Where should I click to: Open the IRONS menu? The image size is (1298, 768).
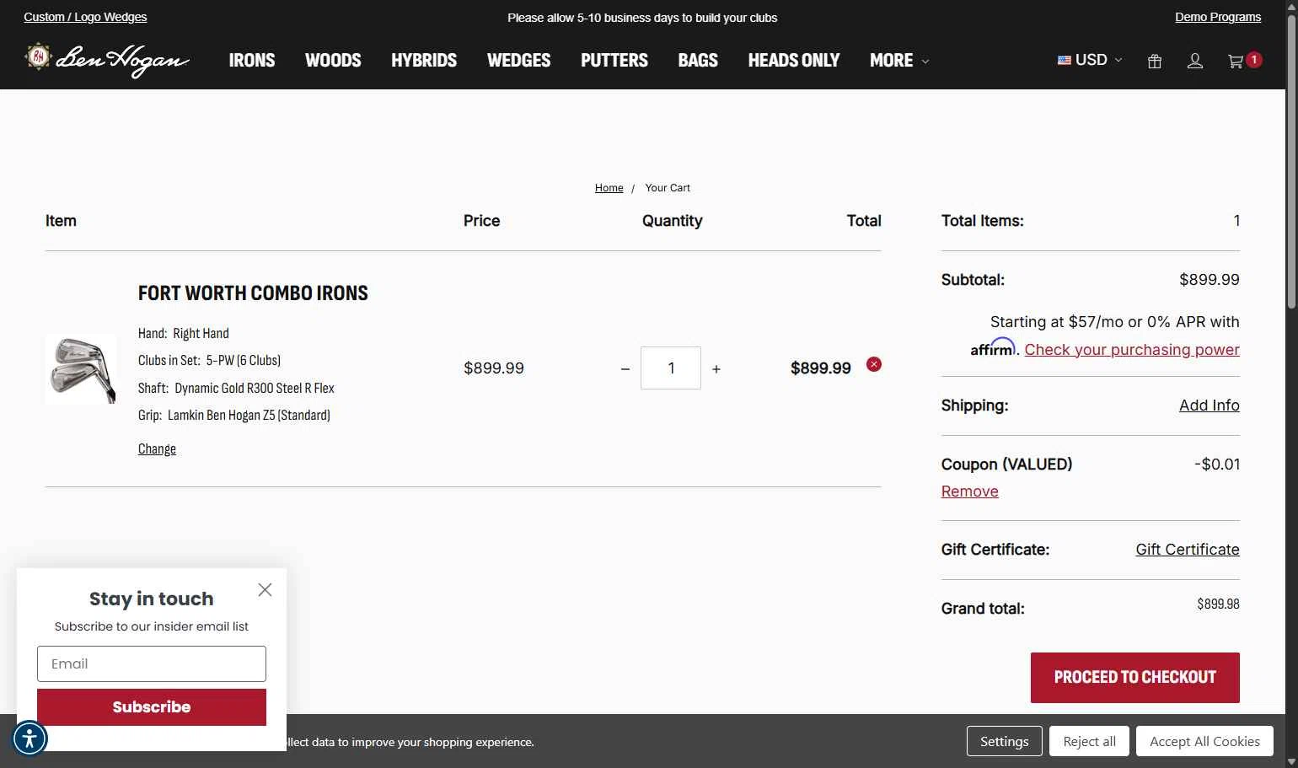pos(252,60)
